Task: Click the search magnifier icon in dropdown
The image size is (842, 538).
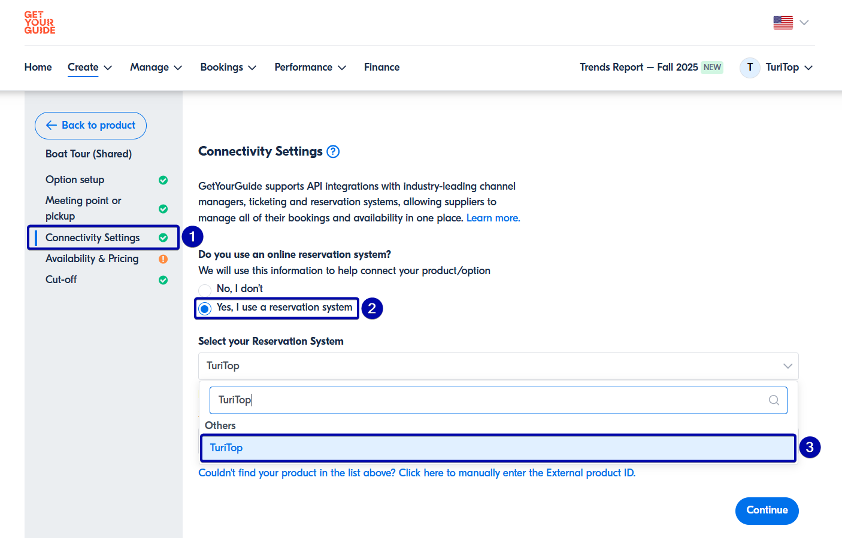Action: (774, 400)
